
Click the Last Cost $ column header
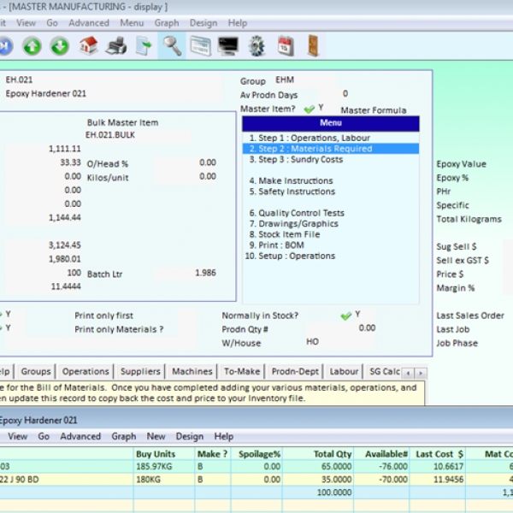pos(438,454)
